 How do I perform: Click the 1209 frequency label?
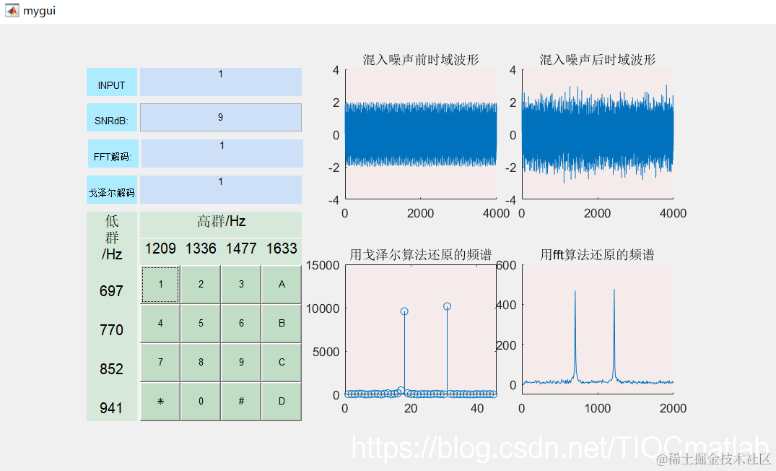click(160, 248)
